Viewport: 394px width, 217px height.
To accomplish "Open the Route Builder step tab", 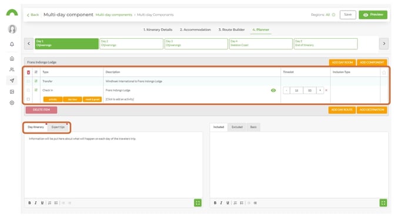I will tap(232, 29).
